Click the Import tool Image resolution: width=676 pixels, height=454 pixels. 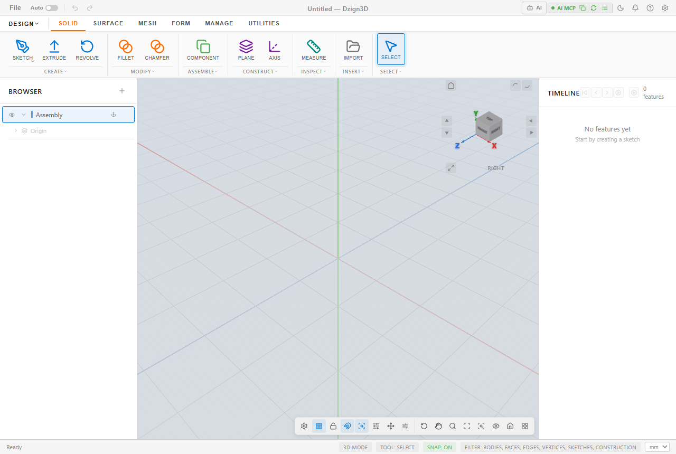coord(353,50)
